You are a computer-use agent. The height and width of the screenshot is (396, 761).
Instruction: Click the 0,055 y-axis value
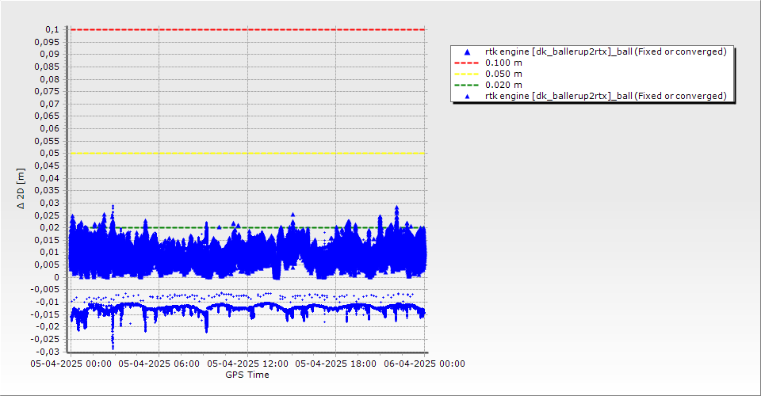(x=47, y=141)
